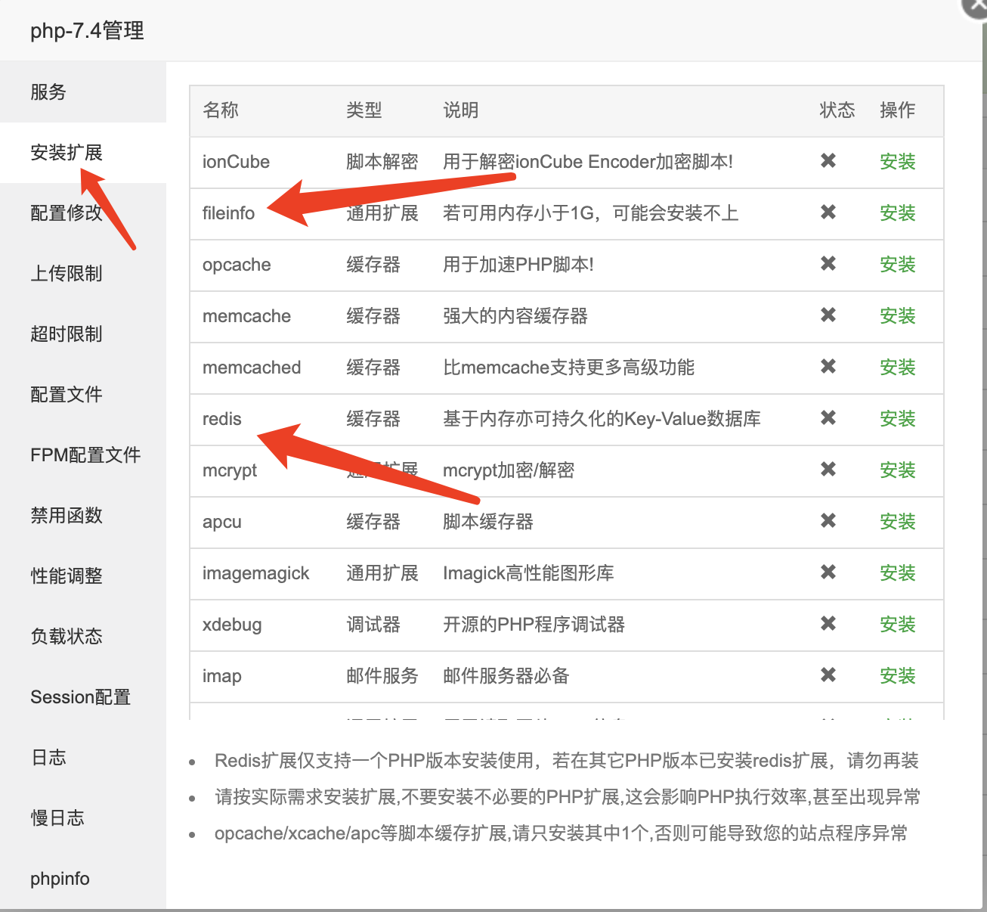点击 apcu 行的状态叉号图标
Image resolution: width=987 pixels, height=912 pixels.
828,522
